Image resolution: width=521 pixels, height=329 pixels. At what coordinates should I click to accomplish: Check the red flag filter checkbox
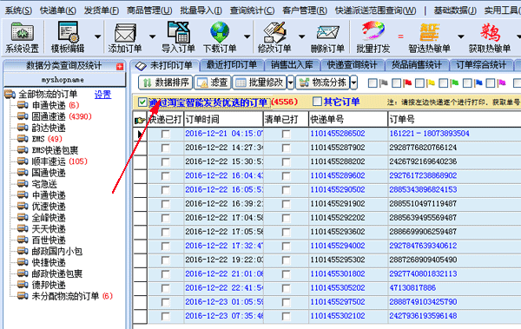(396, 83)
